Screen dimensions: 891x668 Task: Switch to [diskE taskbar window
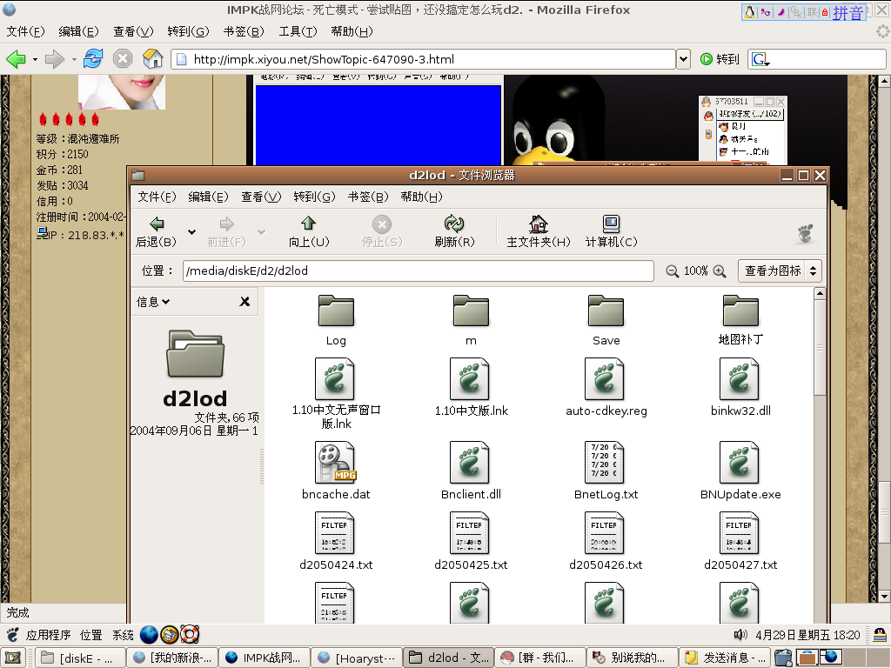[80, 658]
